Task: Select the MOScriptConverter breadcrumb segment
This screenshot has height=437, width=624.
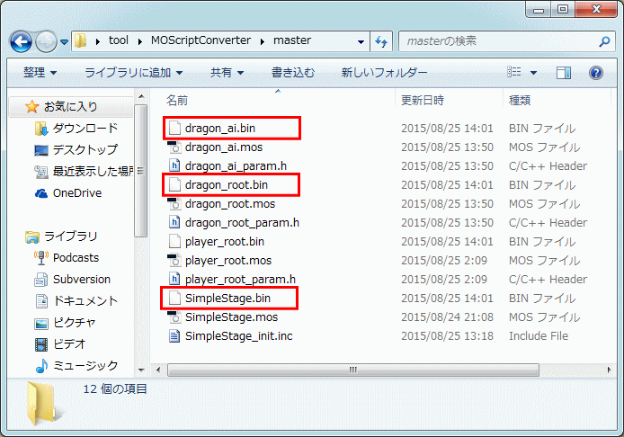Action: [201, 40]
